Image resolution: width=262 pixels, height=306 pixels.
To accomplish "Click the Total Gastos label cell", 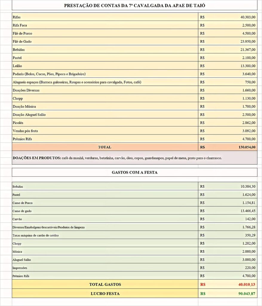I will pos(105,284).
